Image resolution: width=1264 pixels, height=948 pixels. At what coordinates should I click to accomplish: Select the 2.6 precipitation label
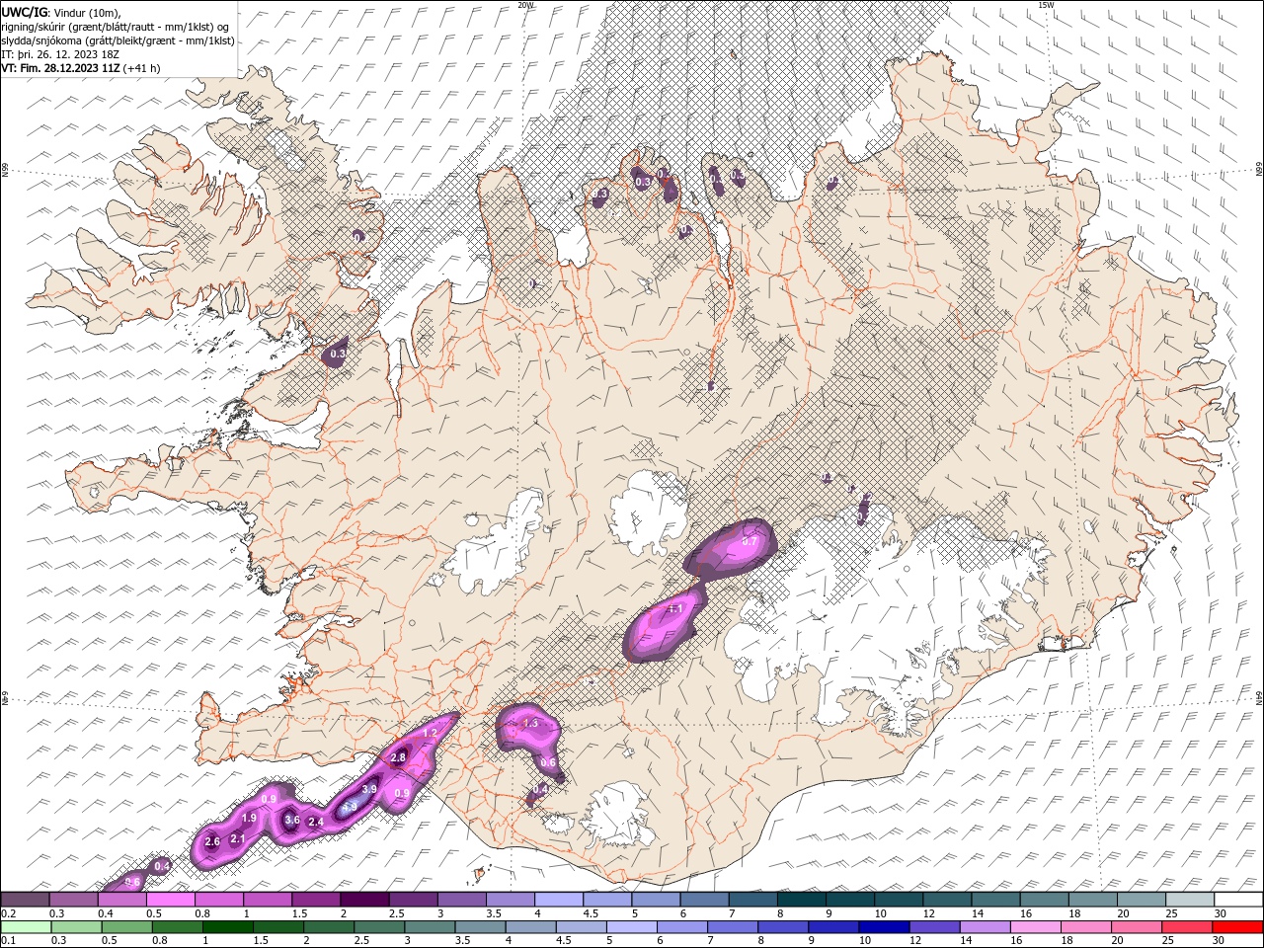pyautogui.click(x=211, y=841)
